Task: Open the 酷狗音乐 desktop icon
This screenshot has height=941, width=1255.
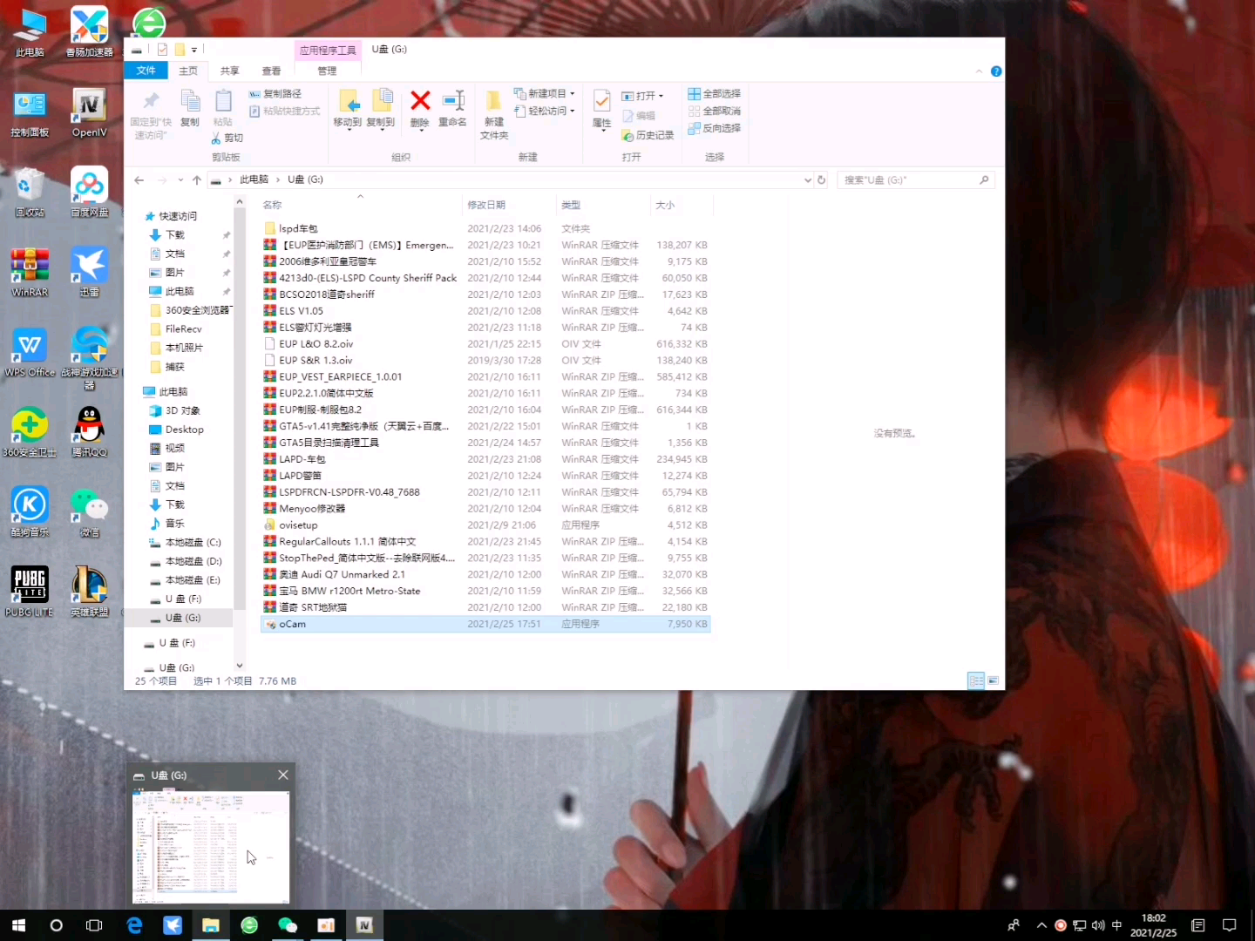Action: click(x=30, y=512)
